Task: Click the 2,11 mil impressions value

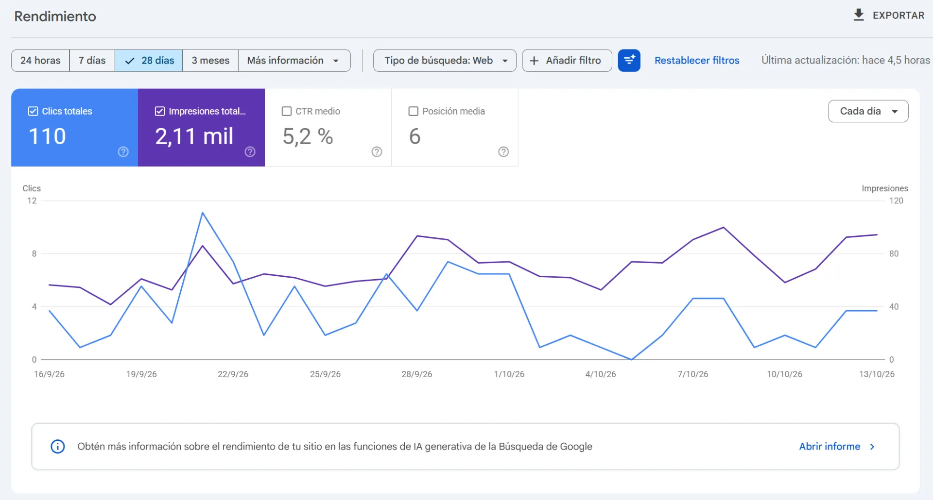Action: click(x=194, y=136)
